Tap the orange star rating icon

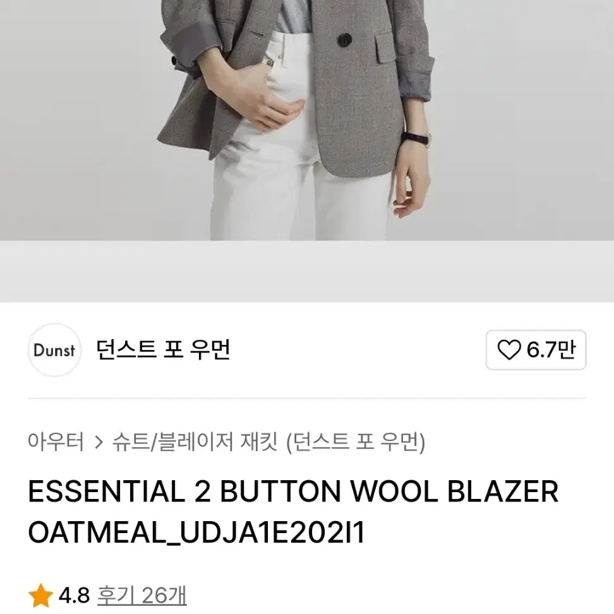tap(40, 596)
